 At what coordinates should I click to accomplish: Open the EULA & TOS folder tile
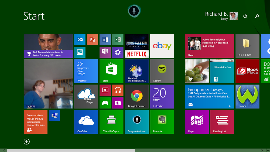(x=247, y=46)
